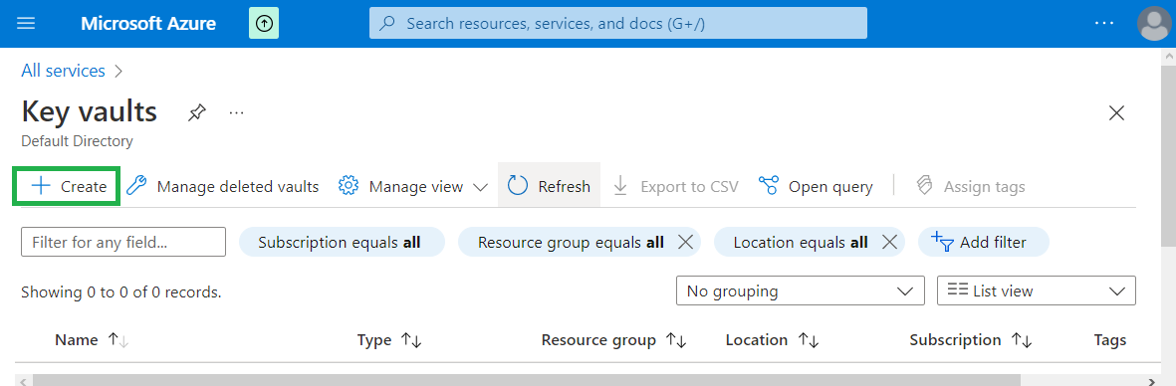The height and width of the screenshot is (386, 1176).
Task: Click the upgrade arrow icon beside Microsoft Azure
Action: 264,23
